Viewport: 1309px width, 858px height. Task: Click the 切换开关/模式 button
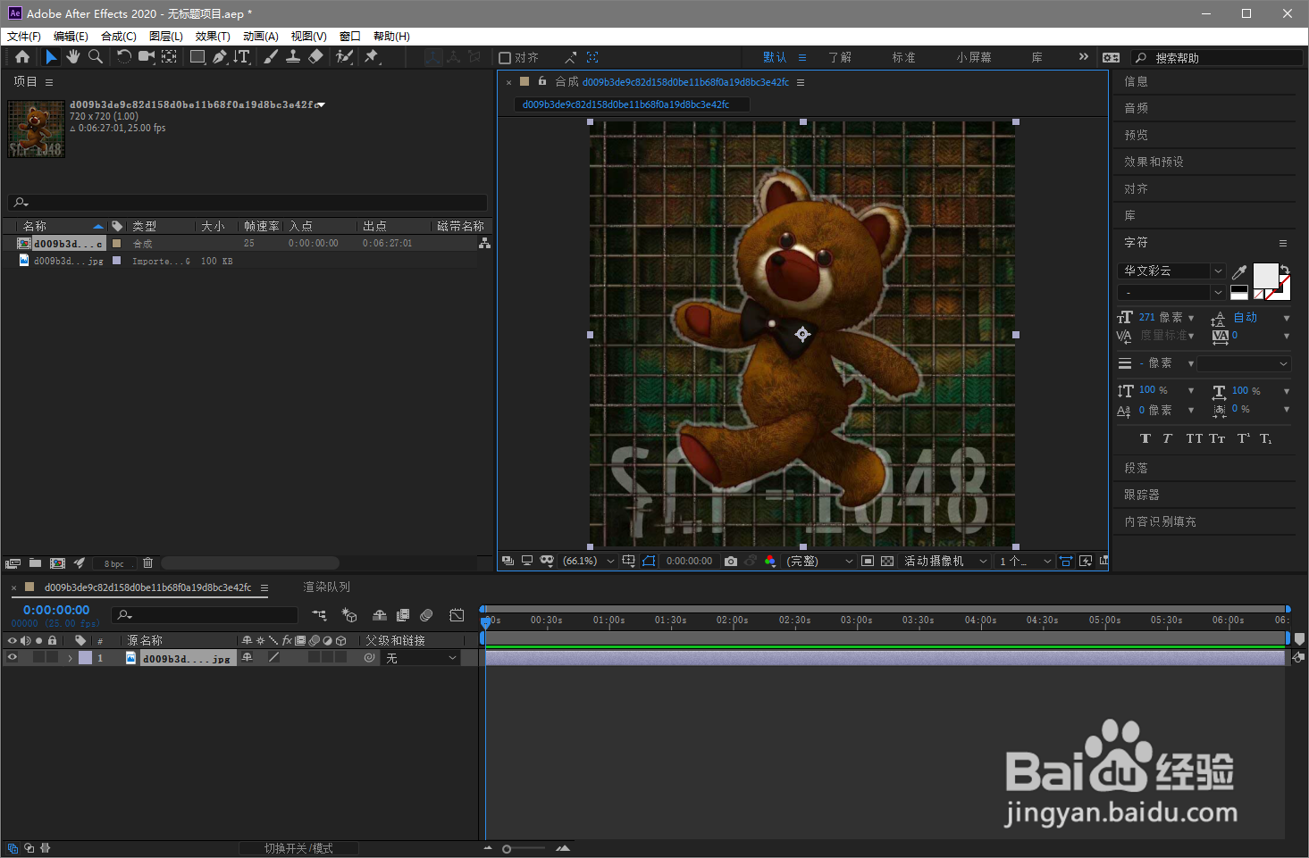298,848
